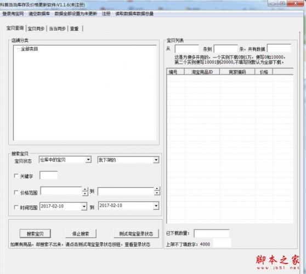Click the 共有数据 total field
The width and height of the screenshot is (306, 274).
[279, 48]
